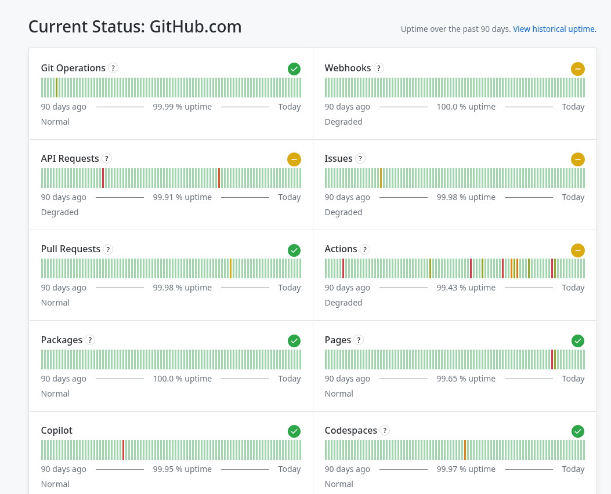
Task: Click 99.99 % uptime text under Git Operations
Action: click(x=182, y=107)
